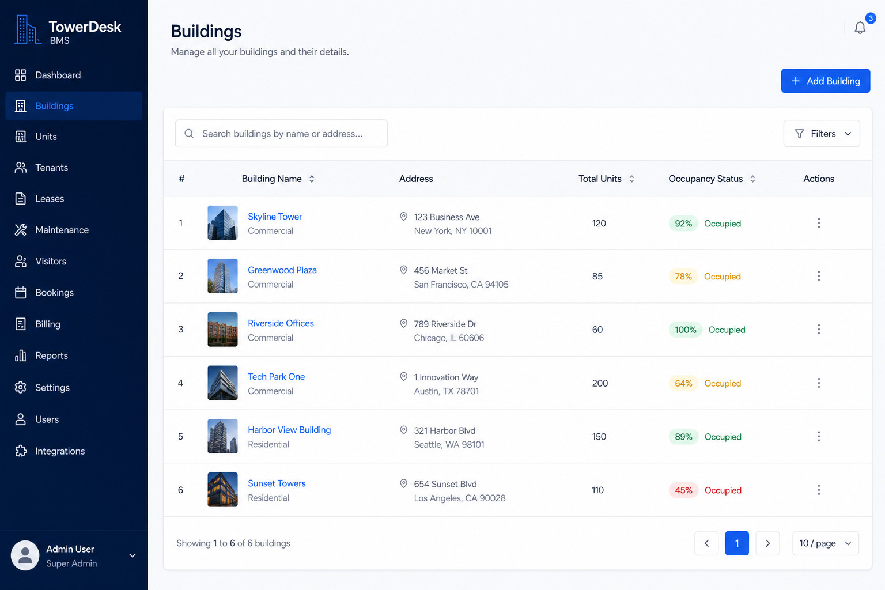Open actions menu for Skyline Tower
Image resolution: width=885 pixels, height=590 pixels.
pos(819,223)
